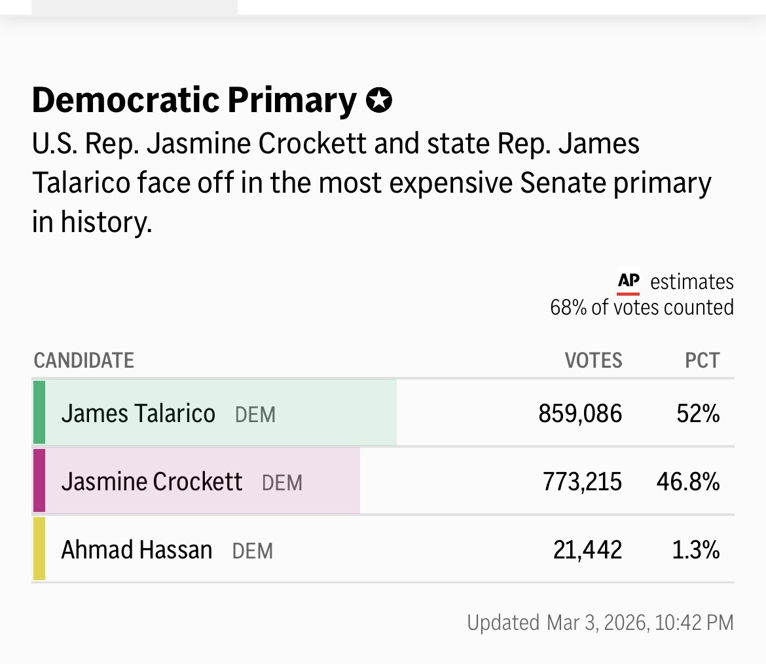766x664 pixels.
Task: Click the magenta color bar for Crockett
Action: click(x=39, y=480)
